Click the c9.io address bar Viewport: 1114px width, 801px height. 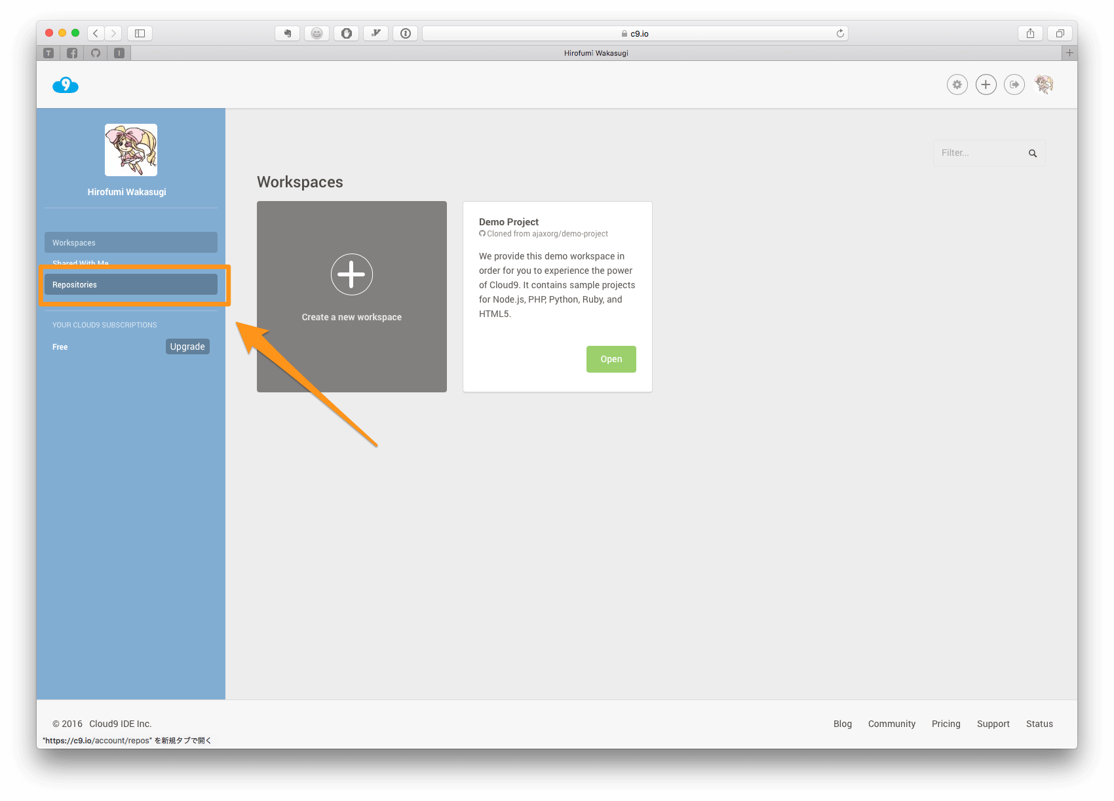pyautogui.click(x=635, y=33)
